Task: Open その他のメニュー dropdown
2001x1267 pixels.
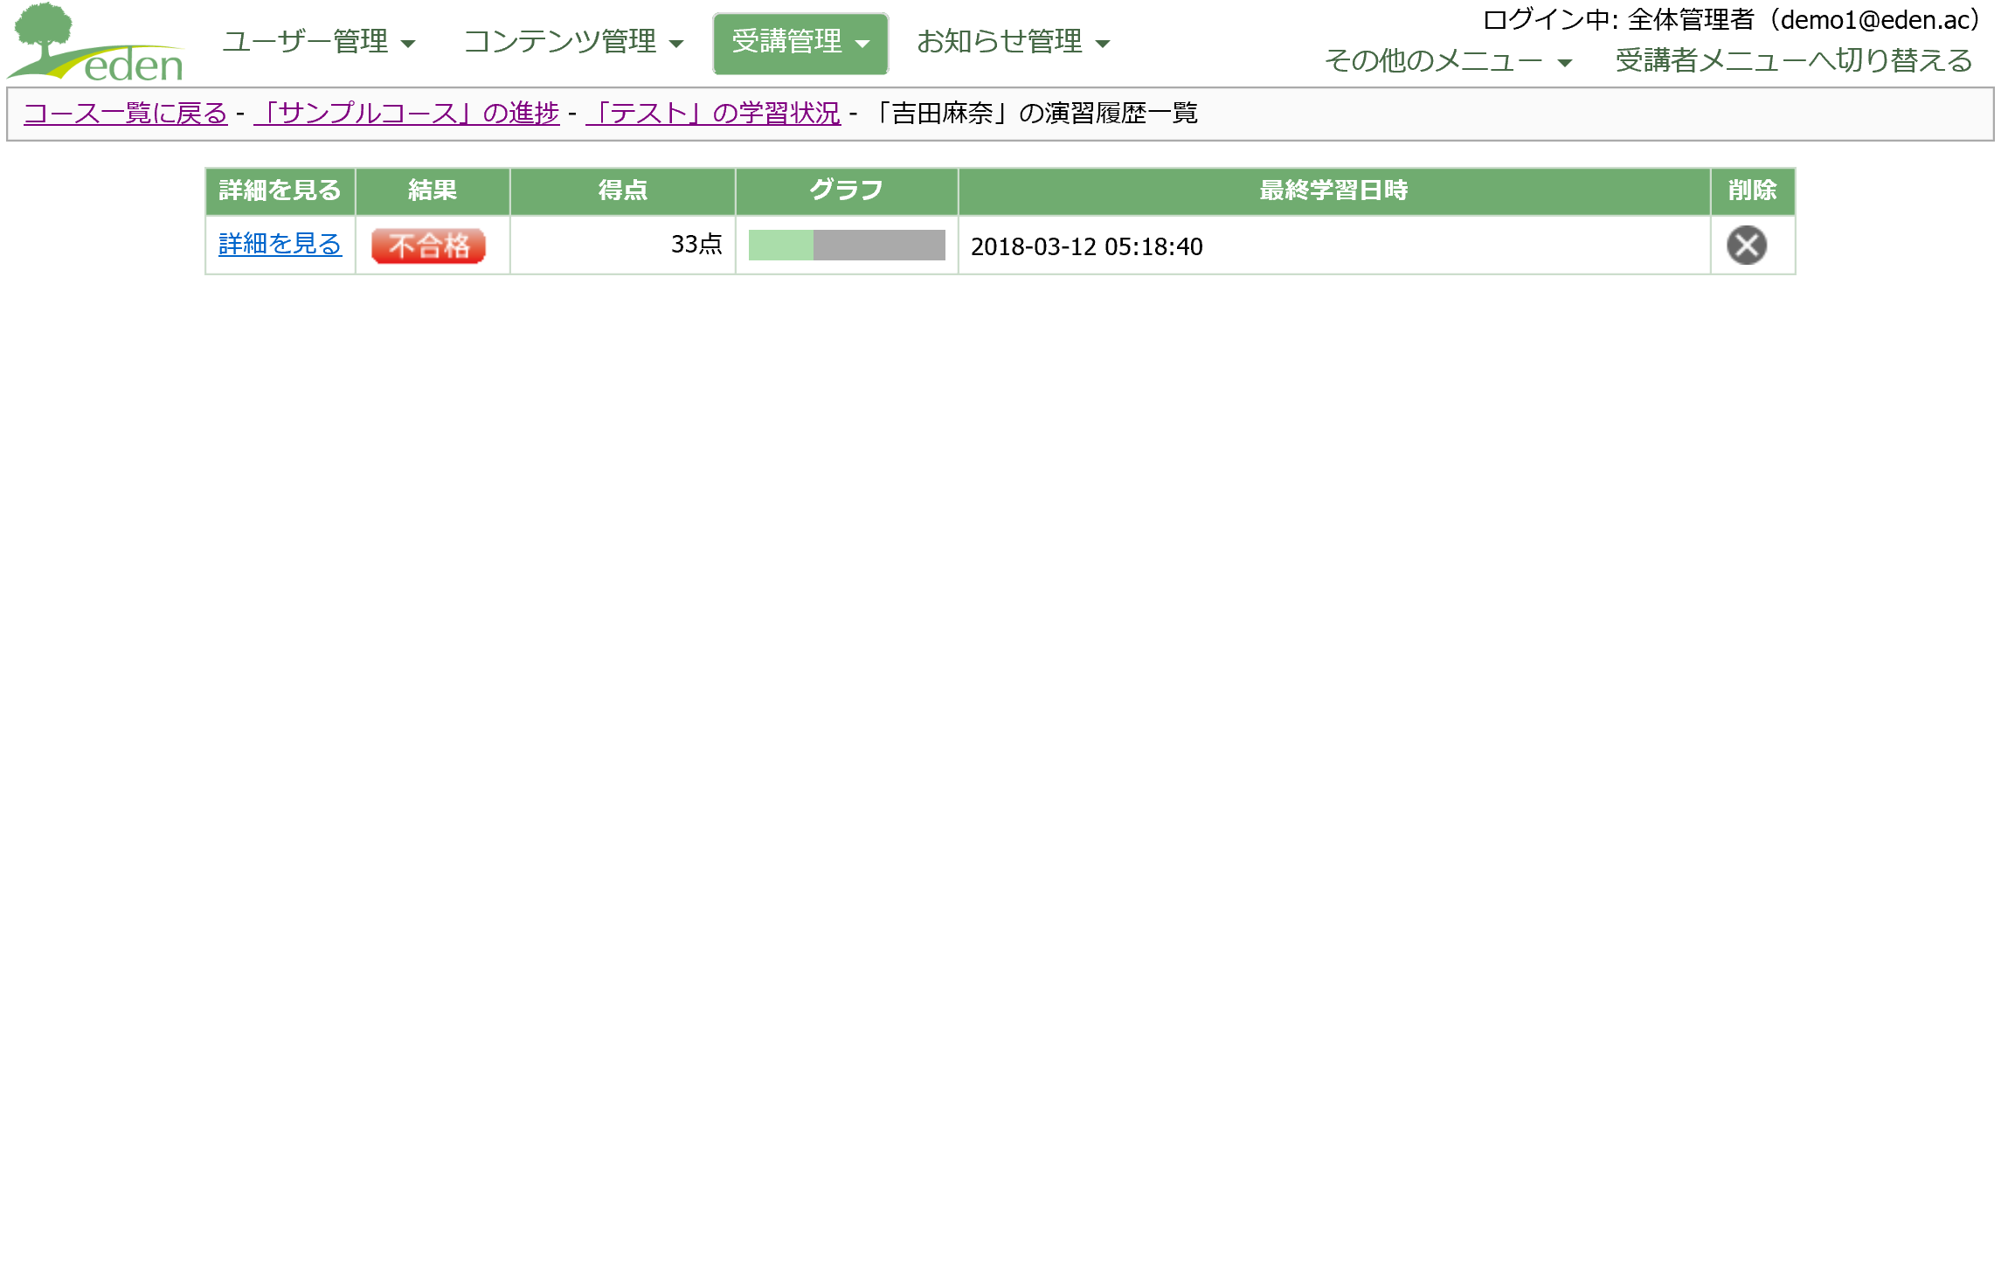Action: coord(1448,61)
